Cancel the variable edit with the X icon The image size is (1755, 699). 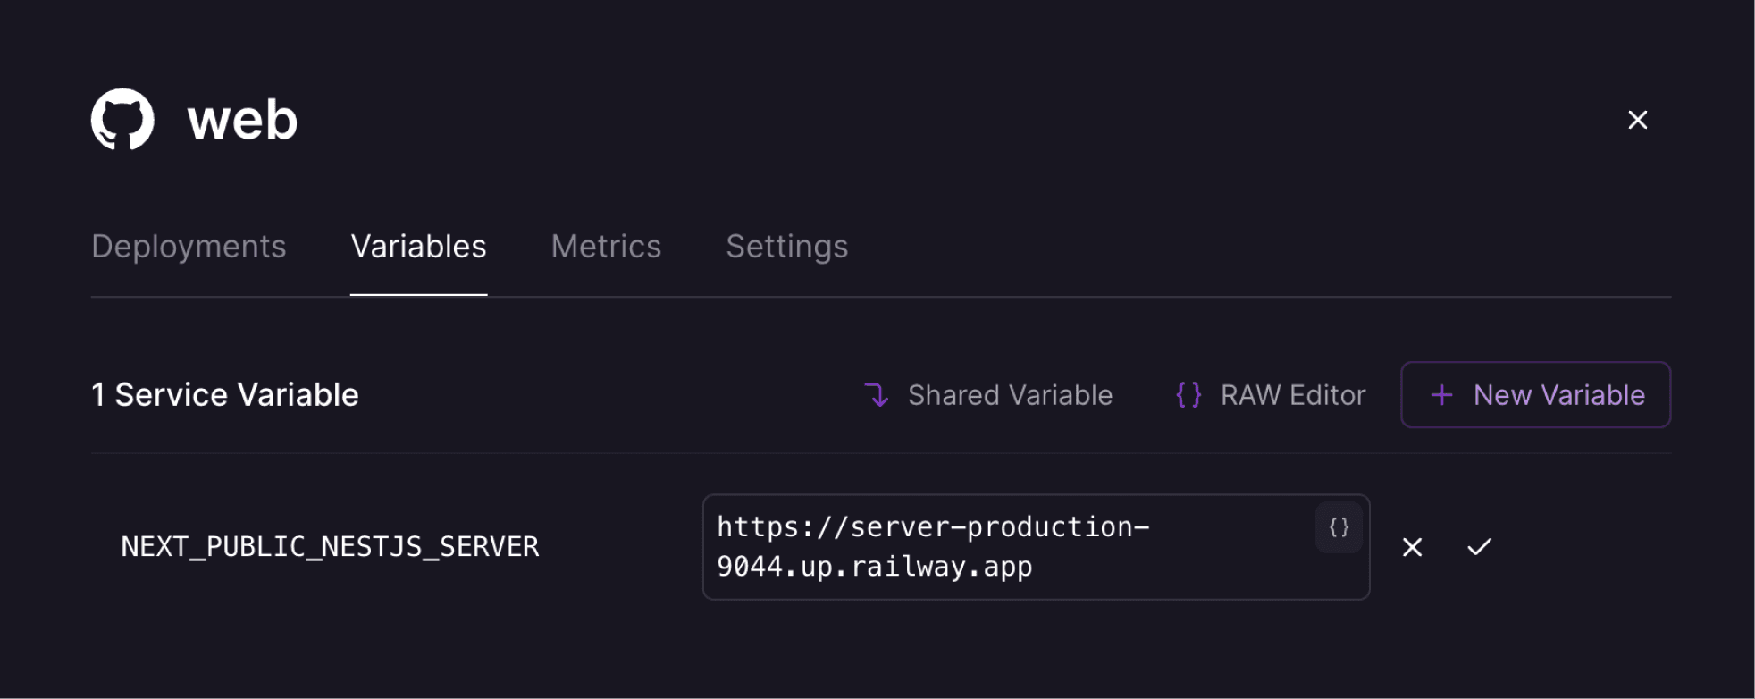1412,547
